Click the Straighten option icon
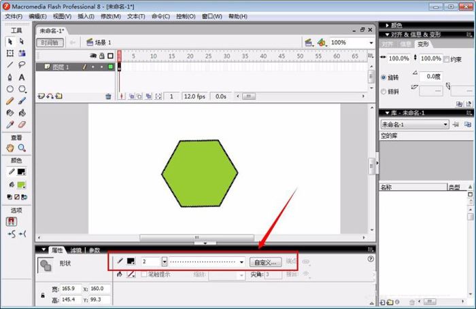 click(22, 234)
